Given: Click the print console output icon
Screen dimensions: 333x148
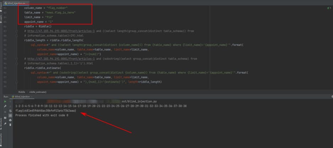Looking at the screenshot, I should tap(10, 120).
